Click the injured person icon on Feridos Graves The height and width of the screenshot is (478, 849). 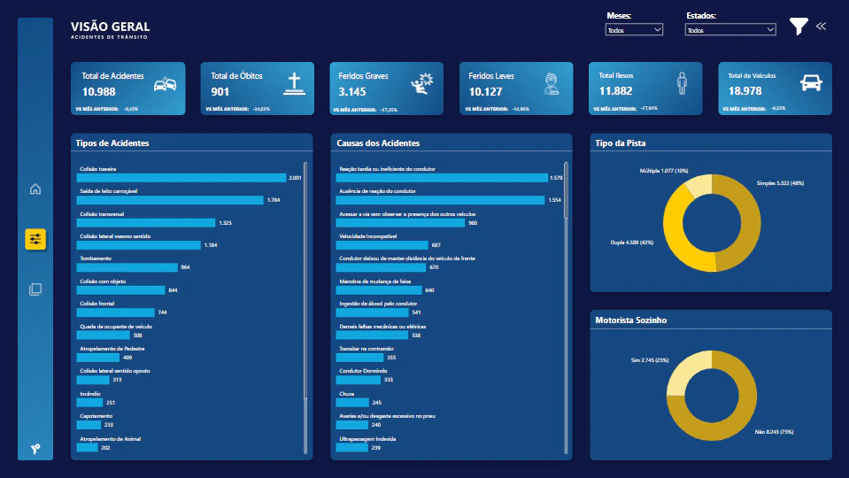(422, 84)
